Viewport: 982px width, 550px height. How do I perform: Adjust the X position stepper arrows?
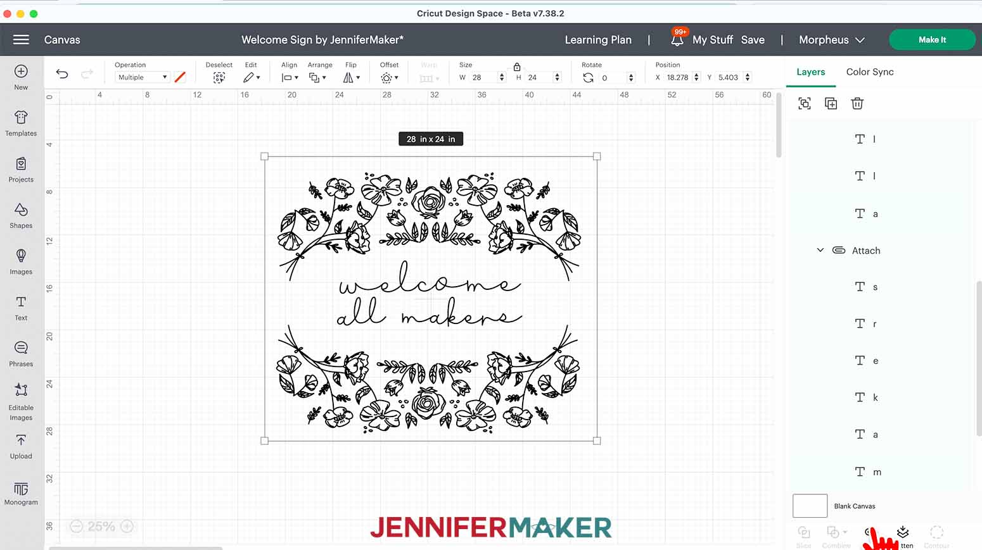pyautogui.click(x=696, y=77)
